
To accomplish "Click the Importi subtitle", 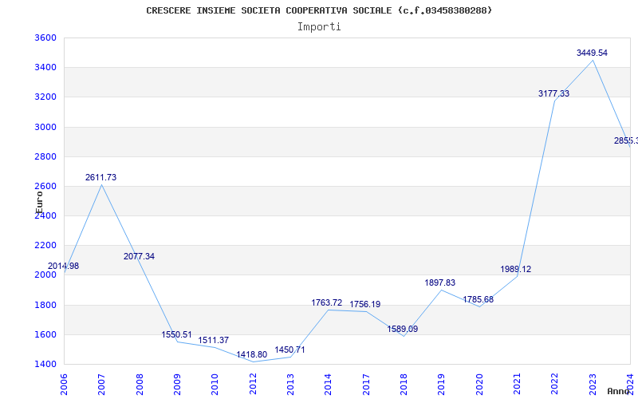I will tap(319, 26).
